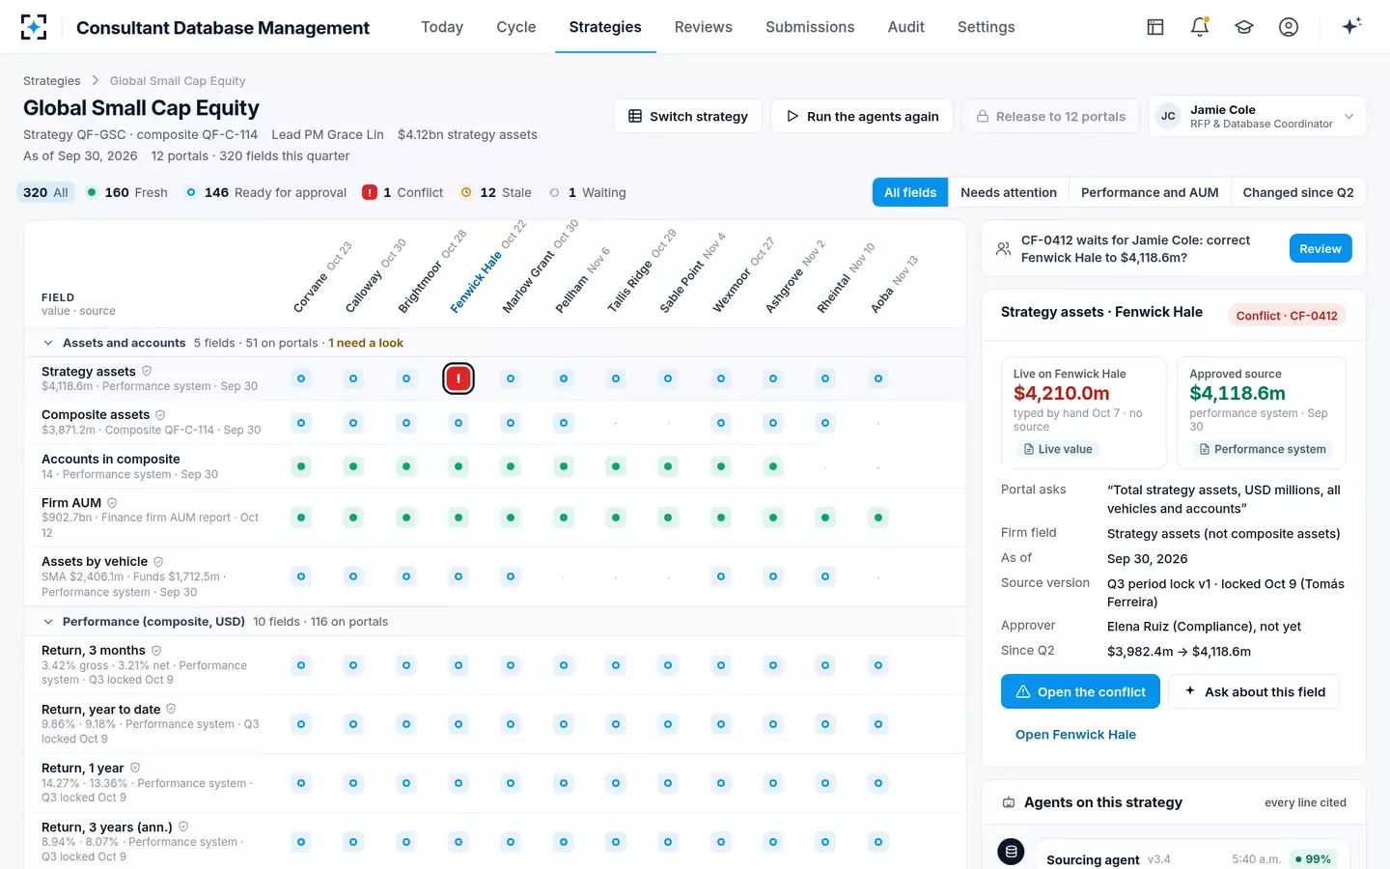The width and height of the screenshot is (1390, 869).
Task: Switch to the Audit tab
Action: (906, 27)
